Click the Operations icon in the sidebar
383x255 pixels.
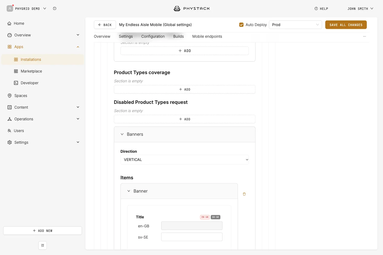10,119
